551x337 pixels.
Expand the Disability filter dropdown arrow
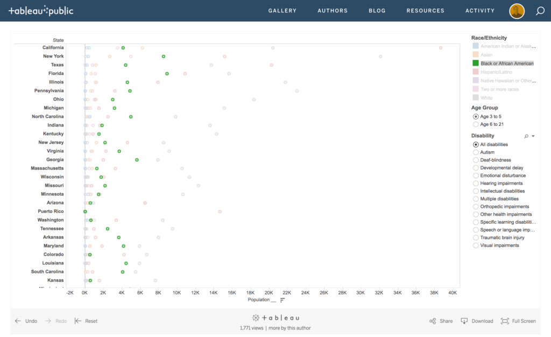point(533,136)
